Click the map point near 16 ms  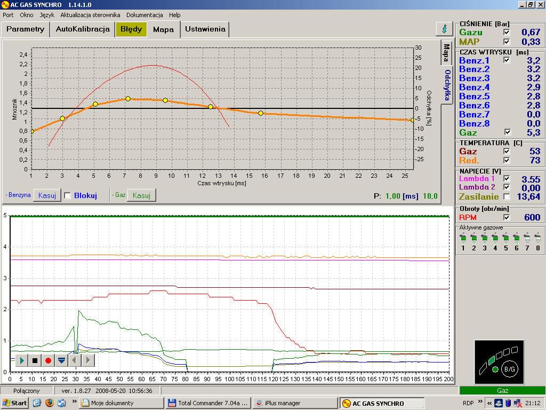pos(261,113)
